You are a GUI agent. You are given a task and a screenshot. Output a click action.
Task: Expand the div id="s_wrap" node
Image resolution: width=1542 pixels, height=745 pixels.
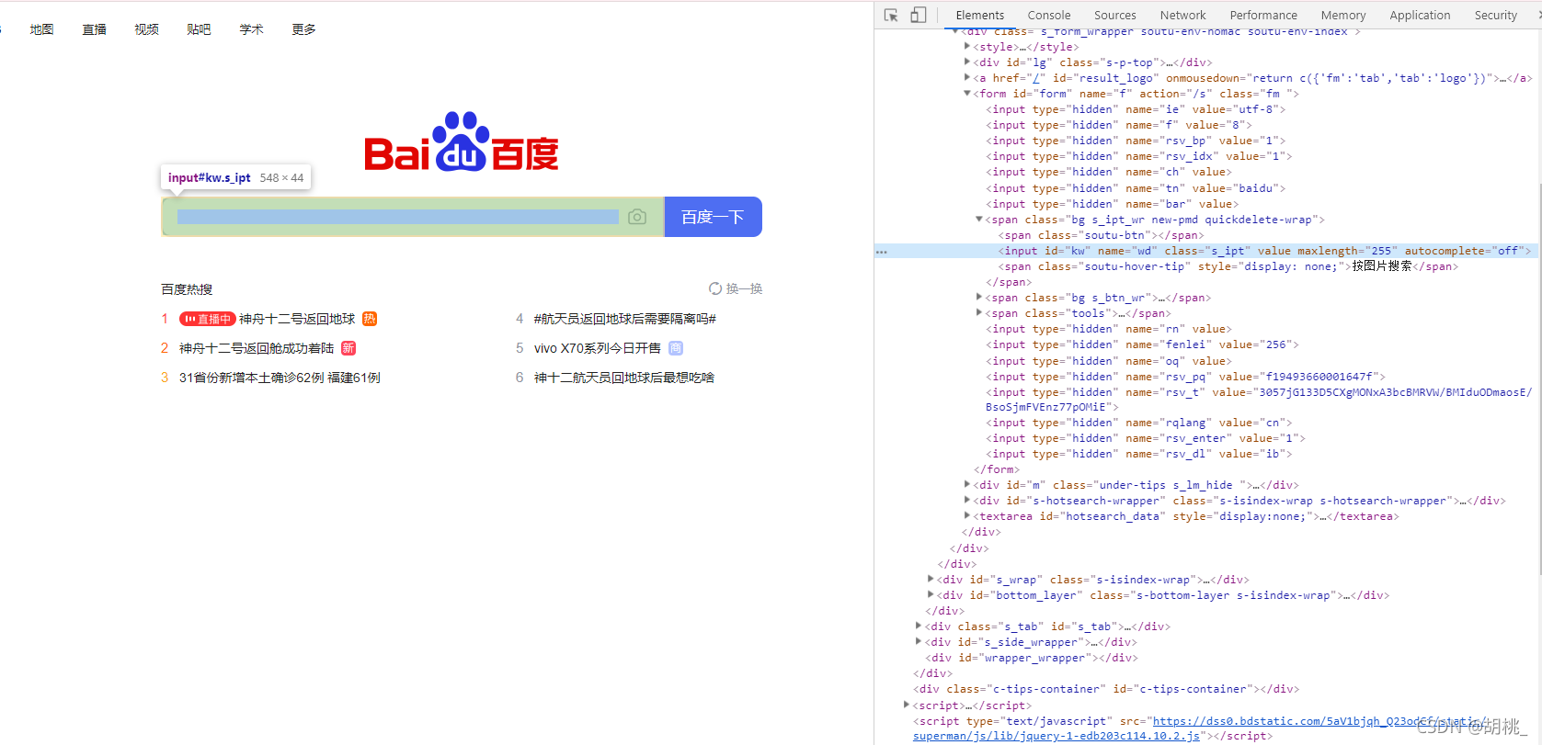click(931, 579)
